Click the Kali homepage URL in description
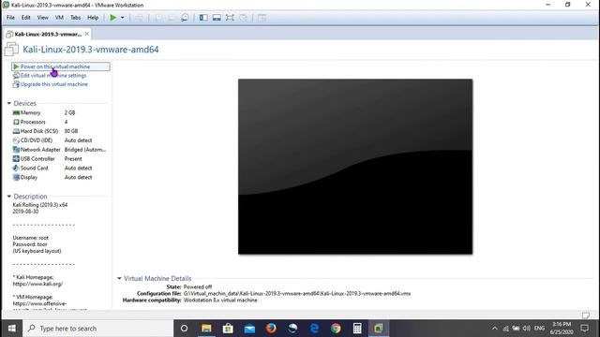The image size is (600, 337). pos(37,284)
